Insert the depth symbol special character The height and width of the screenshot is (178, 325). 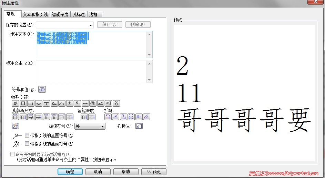click(x=46, y=103)
